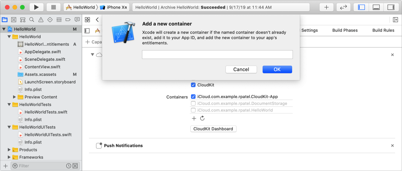Click the container name text field
The width and height of the screenshot is (402, 171).
coord(217,54)
